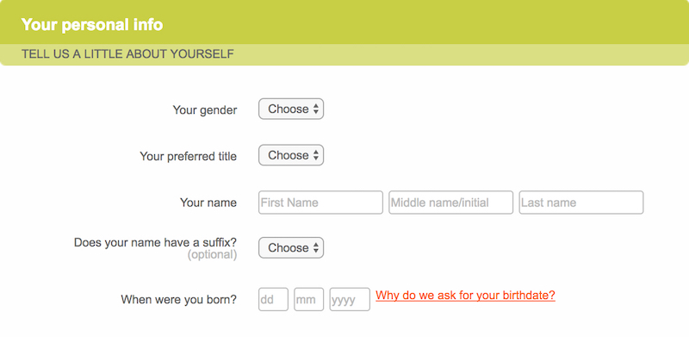Image resolution: width=689 pixels, height=337 pixels.
Task: Click 'Does your name have a suffix?' label
Action: pyautogui.click(x=156, y=243)
